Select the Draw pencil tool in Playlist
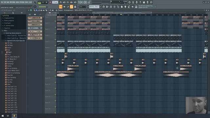The width and height of the screenshot is (210, 118). (34, 10)
